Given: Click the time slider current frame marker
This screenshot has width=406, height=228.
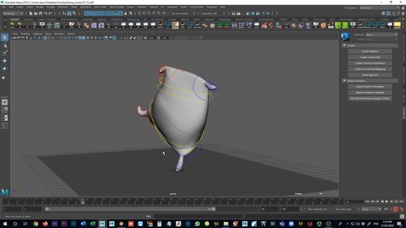Looking at the screenshot, I should click(82, 201).
